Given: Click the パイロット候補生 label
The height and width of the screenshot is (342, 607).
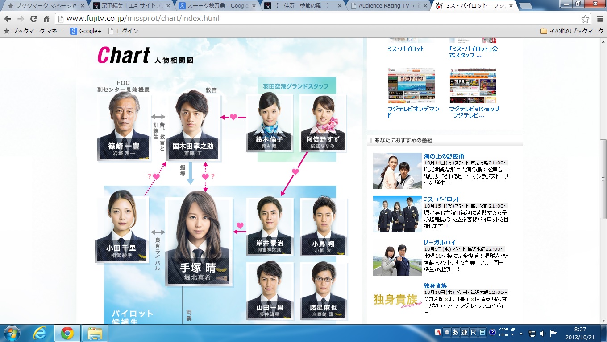Looking at the screenshot, I should click(133, 317).
